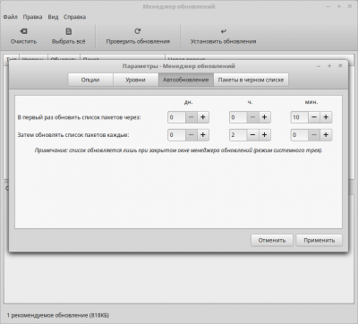Click the 'Затем обновлять список пакетов каждые:' label

click(73, 135)
